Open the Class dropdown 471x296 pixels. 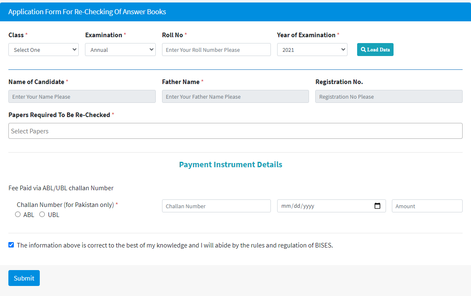pos(44,50)
